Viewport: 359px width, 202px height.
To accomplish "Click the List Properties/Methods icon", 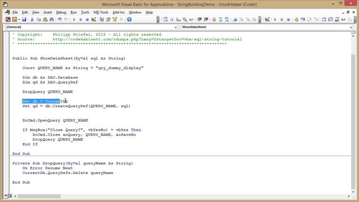I will click(165, 20).
